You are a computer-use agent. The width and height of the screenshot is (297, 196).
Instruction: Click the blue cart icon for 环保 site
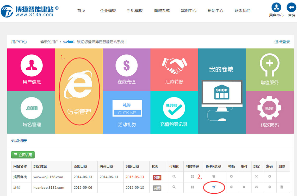click(x=214, y=187)
